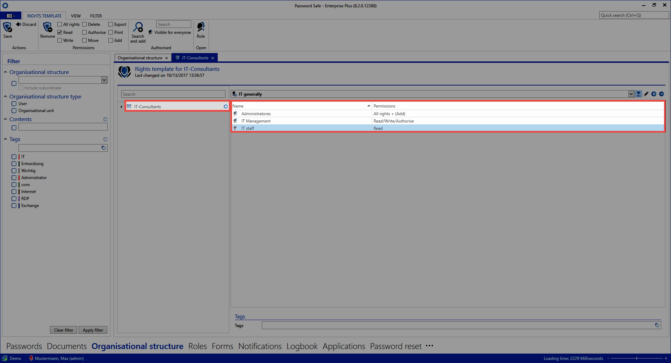This screenshot has height=363, width=671.
Task: Switch to the VIEW ribbon tab
Action: coord(76,16)
